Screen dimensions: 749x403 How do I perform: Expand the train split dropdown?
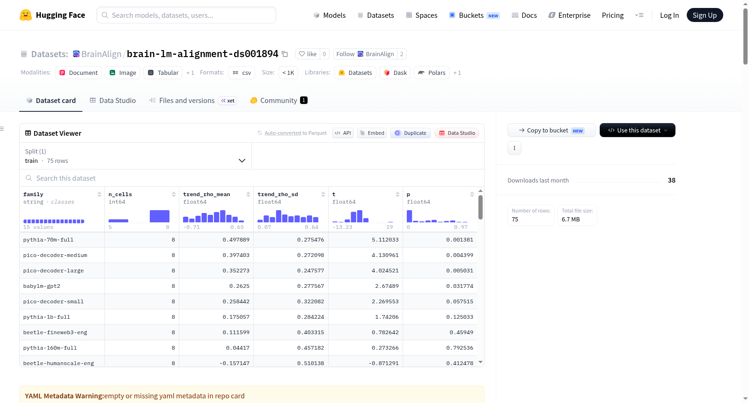(135, 156)
